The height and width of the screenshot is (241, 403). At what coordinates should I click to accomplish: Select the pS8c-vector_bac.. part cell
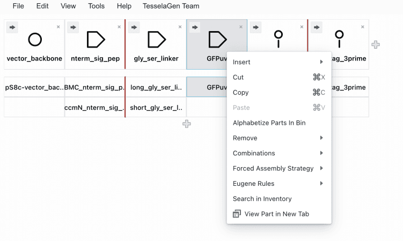click(34, 87)
